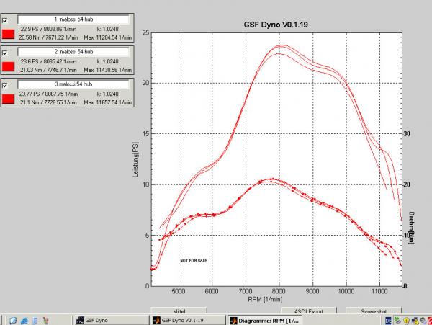The height and width of the screenshot is (325, 432).
Task: Switch to GSF Dyno taskbar window
Action: pos(112,320)
